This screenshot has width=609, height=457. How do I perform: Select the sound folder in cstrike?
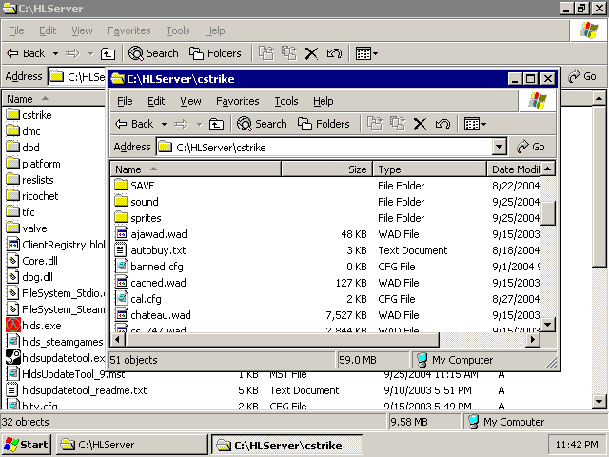pos(145,202)
